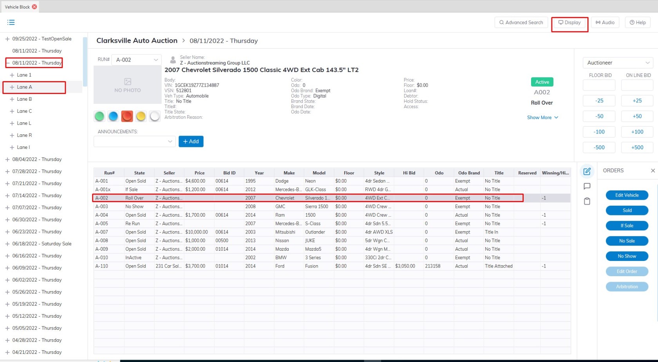Click the hamburger list menu icon

point(11,22)
